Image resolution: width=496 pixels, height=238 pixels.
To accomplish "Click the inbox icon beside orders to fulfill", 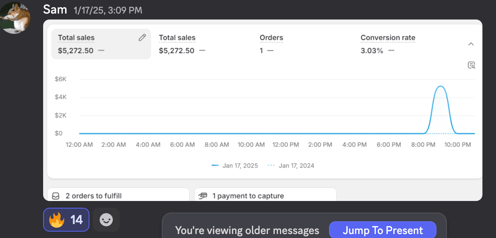I will point(56,196).
